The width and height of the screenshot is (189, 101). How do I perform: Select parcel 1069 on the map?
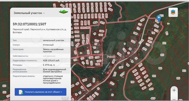pyautogui.click(x=135, y=33)
